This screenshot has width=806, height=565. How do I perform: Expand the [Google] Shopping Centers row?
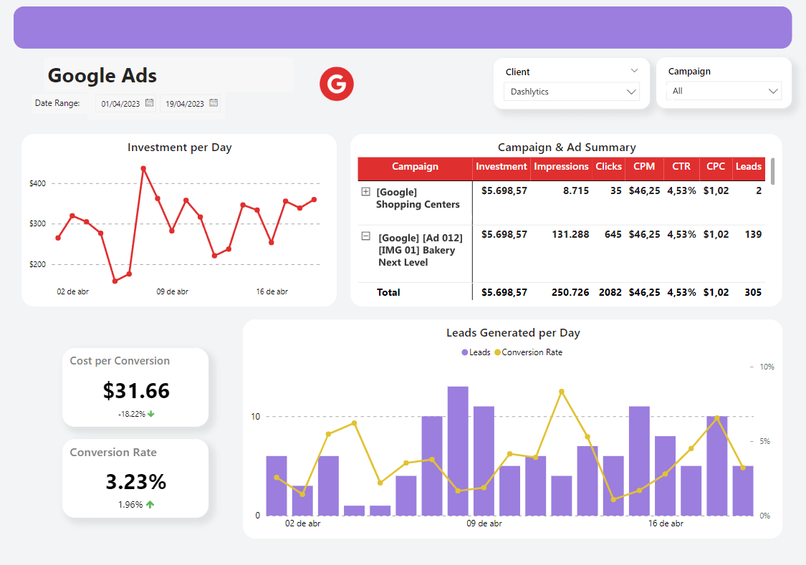click(x=365, y=192)
